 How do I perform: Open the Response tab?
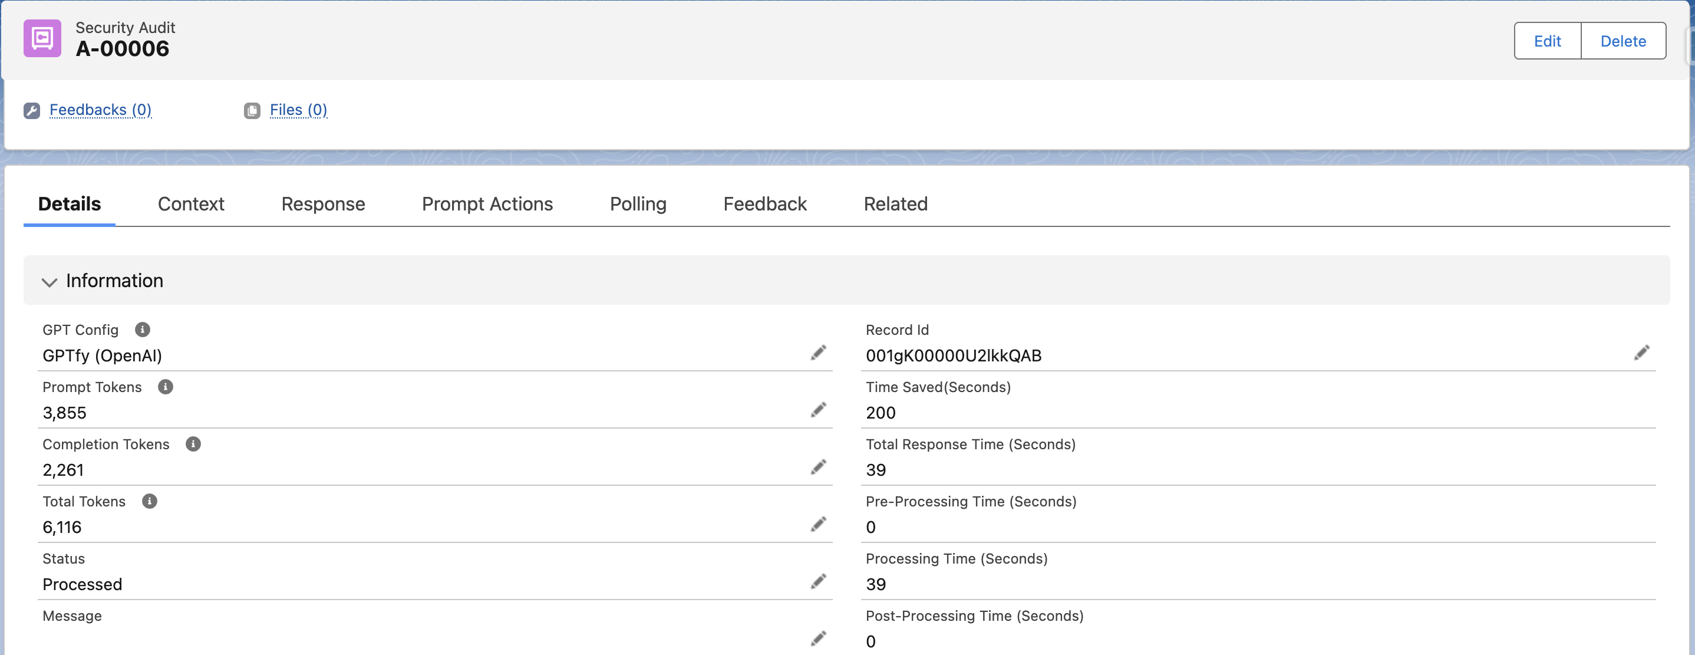click(x=322, y=204)
